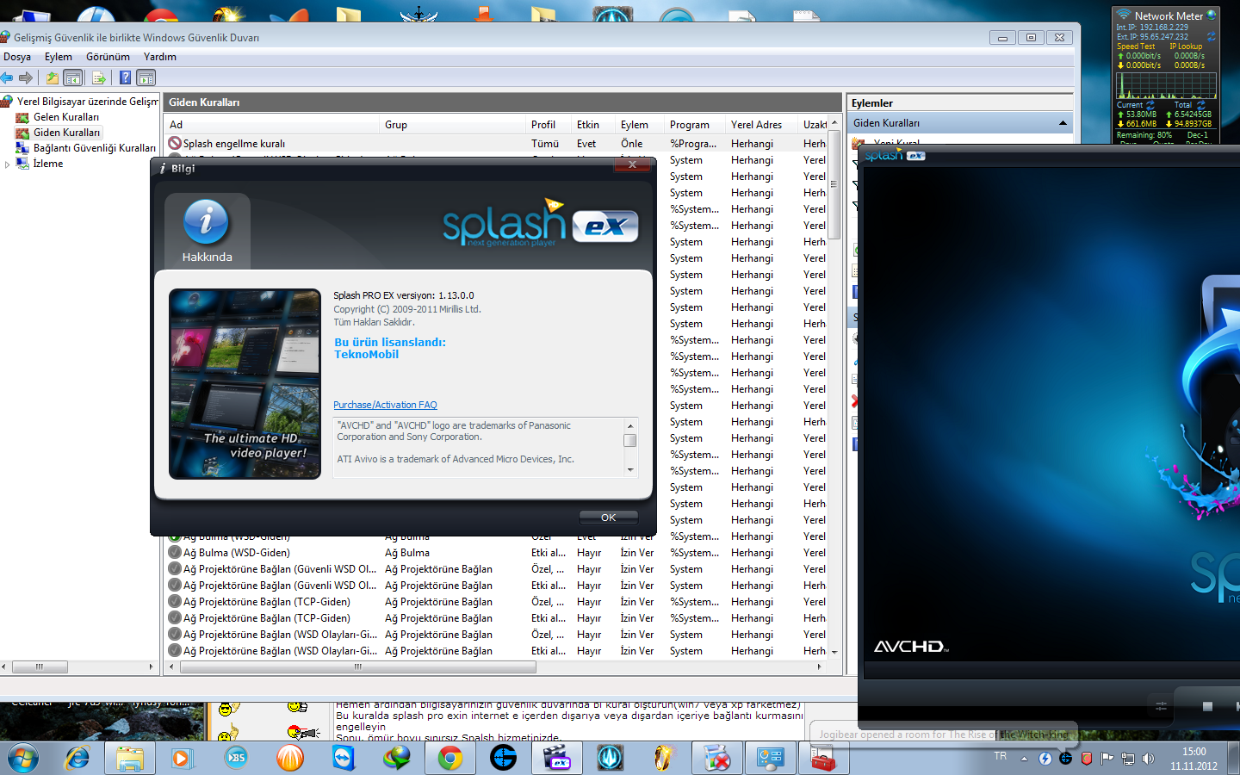Open the Dosya menu
This screenshot has width=1240, height=775.
(17, 57)
